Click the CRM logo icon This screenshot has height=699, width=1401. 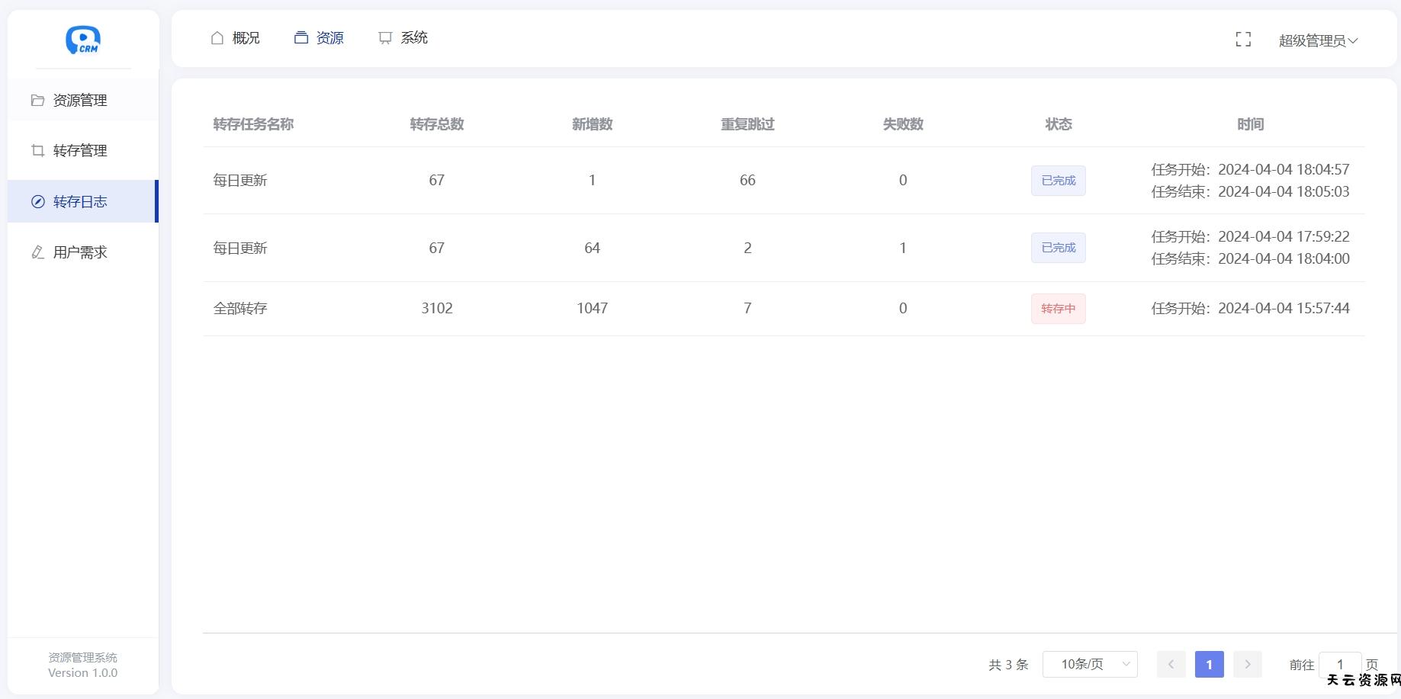click(x=82, y=40)
